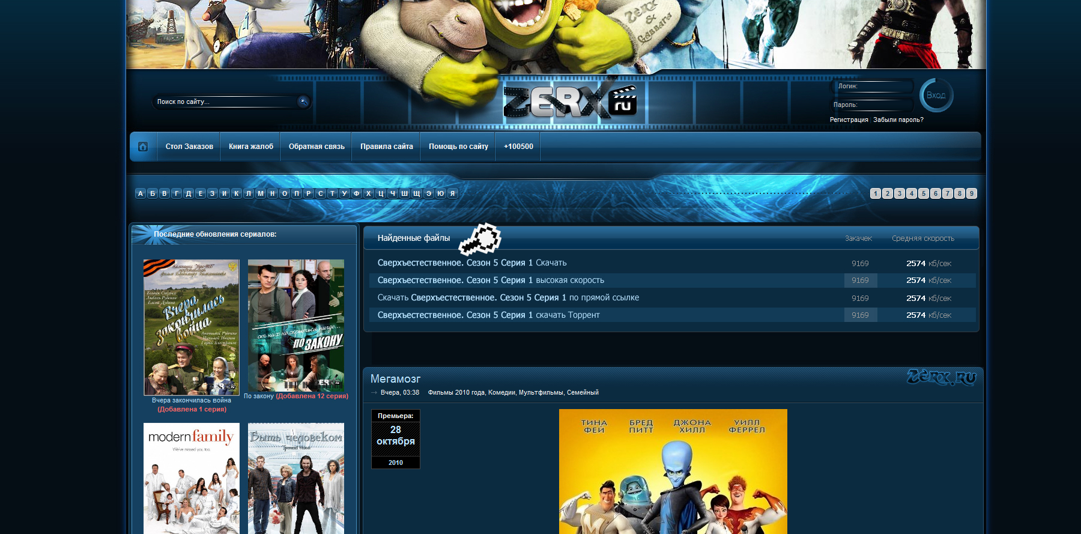This screenshot has width=1081, height=534.
Task: Filter titles by letter П
Action: (297, 193)
